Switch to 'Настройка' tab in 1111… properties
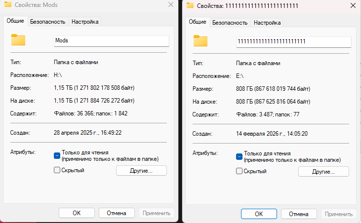361x223 pixels. pos(267,23)
